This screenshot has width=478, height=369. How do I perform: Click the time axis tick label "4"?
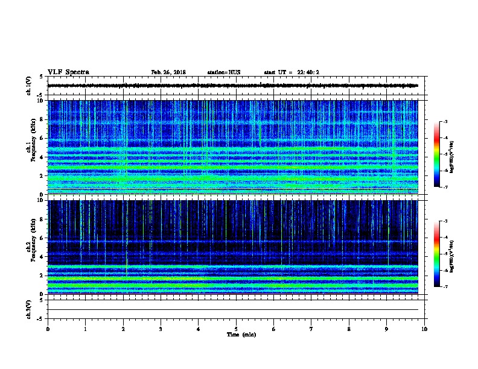(199, 329)
